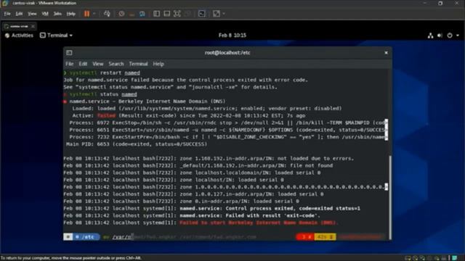Image resolution: width=465 pixels, height=261 pixels.
Task: Pause the virtual machine with the orange button
Action: (x=86, y=14)
